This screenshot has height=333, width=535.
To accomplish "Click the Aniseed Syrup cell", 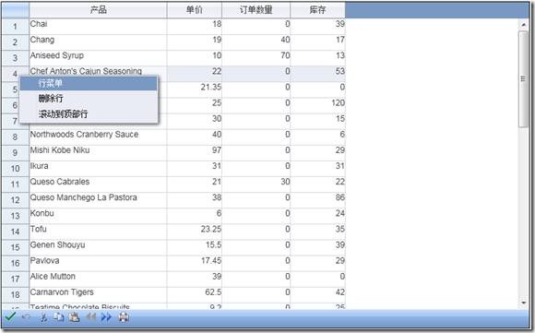I will point(99,58).
